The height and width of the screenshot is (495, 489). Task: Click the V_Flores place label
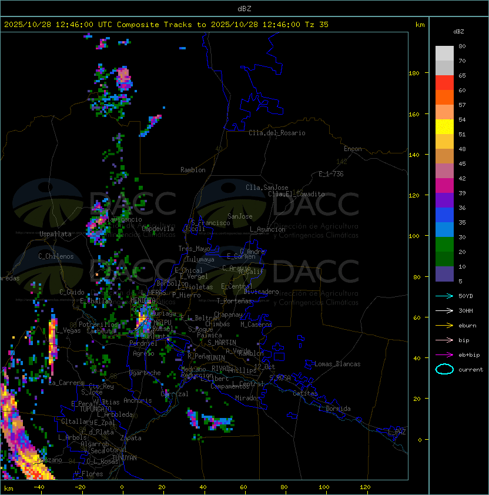point(89,474)
